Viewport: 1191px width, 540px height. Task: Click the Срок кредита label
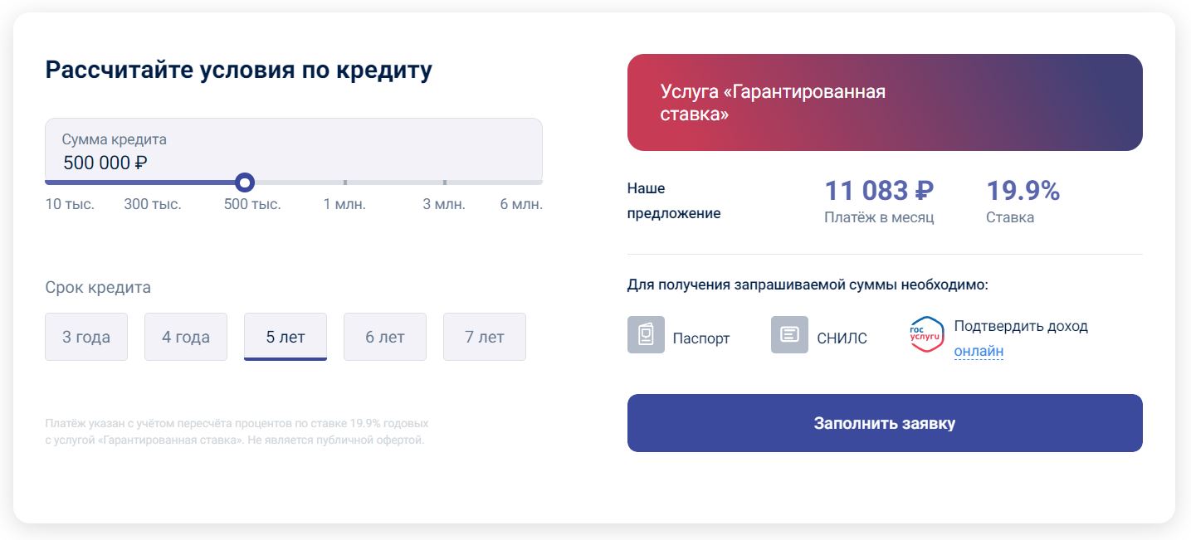98,288
